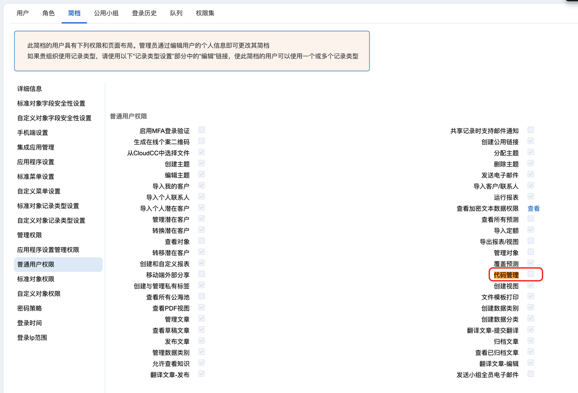Viewport: 578px width, 393px height.
Task: Open 登录Ip范围 settings section
Action: tap(32, 338)
